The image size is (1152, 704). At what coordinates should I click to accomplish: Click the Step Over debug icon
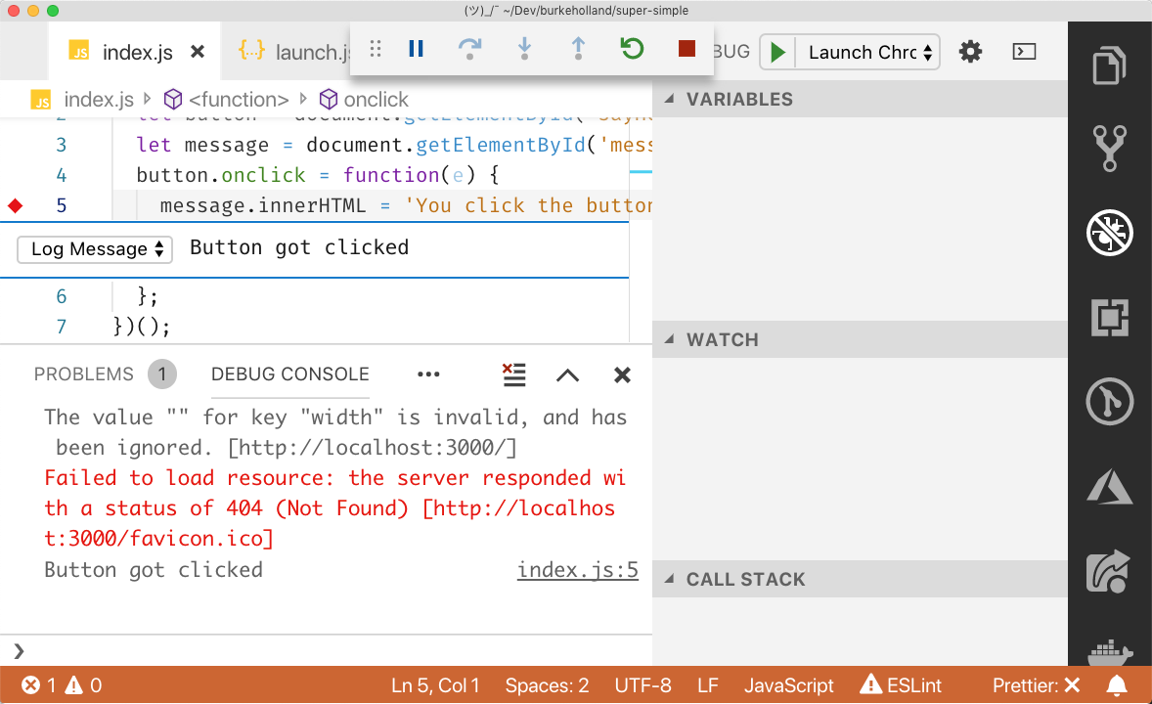point(469,49)
